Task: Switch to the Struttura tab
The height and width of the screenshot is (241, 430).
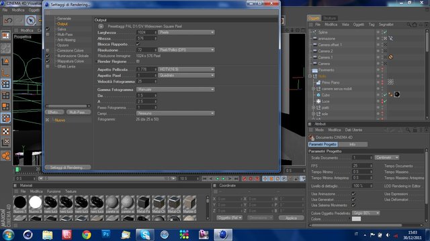Action: pyautogui.click(x=329, y=18)
